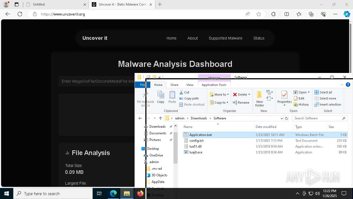Click the Copy icon in Explorer ribbon

tap(161, 97)
